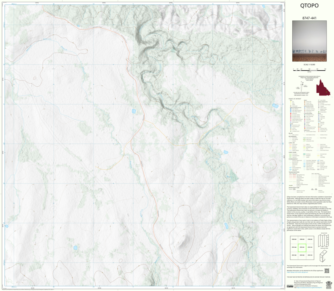This screenshot has height=291, width=334.
Task: Click the Creative Commons licence badge
Action: [290, 286]
